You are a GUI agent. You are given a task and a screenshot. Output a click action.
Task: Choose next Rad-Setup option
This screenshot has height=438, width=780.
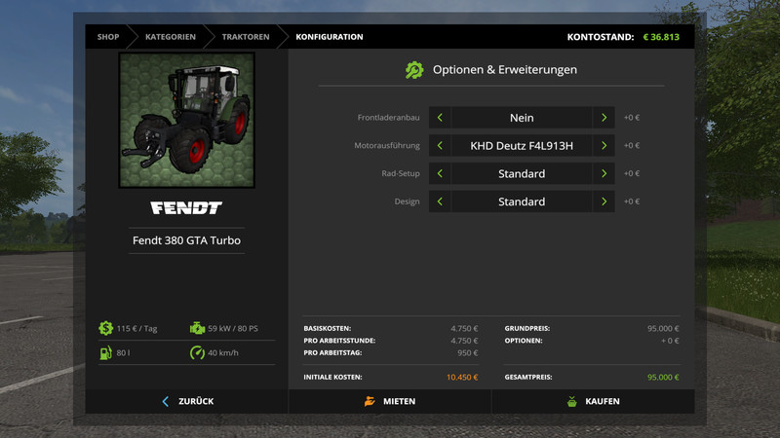(604, 173)
